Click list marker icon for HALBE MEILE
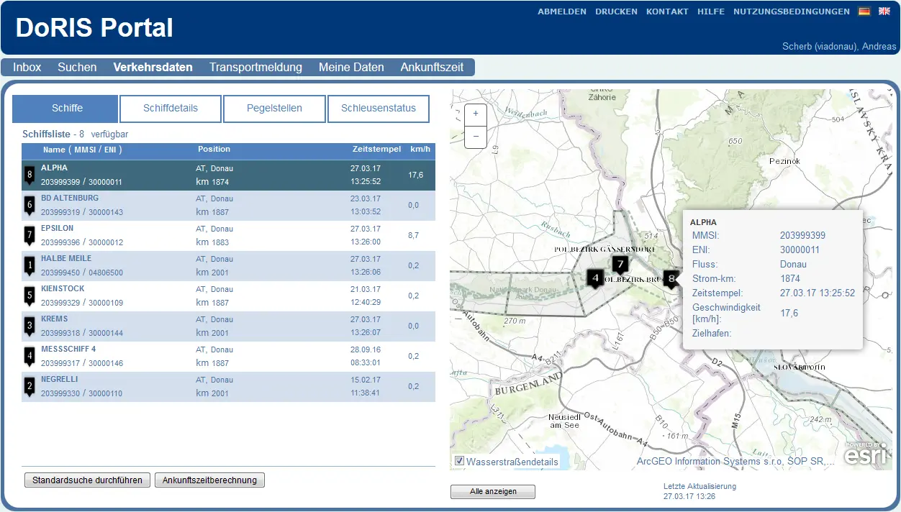 coord(30,265)
